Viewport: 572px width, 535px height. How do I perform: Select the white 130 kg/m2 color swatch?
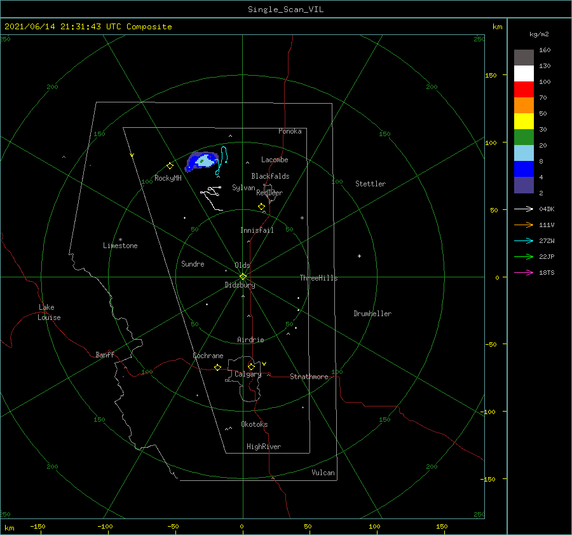point(524,73)
